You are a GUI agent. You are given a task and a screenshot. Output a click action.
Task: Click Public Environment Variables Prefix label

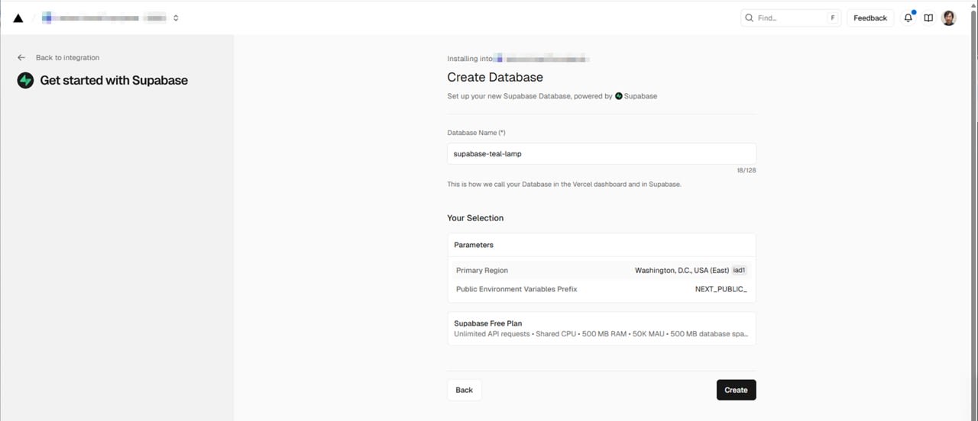517,289
